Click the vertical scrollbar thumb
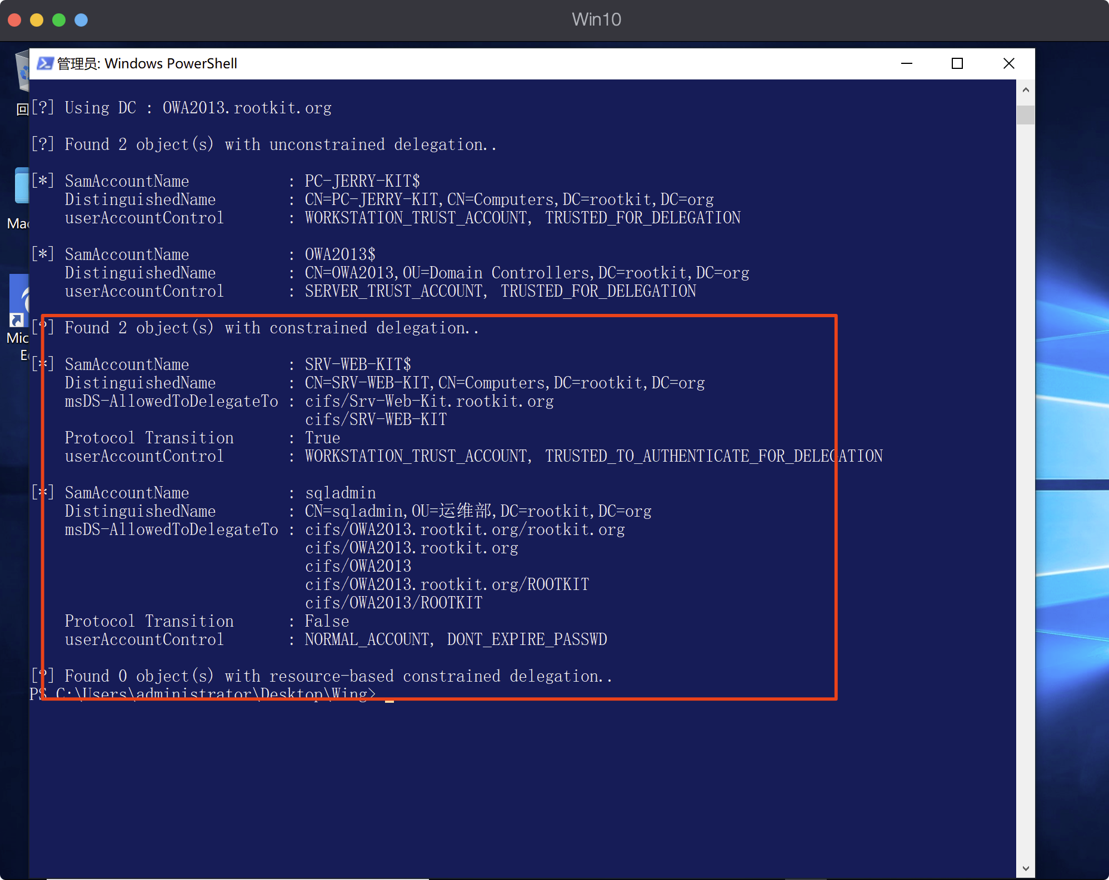 click(1026, 115)
